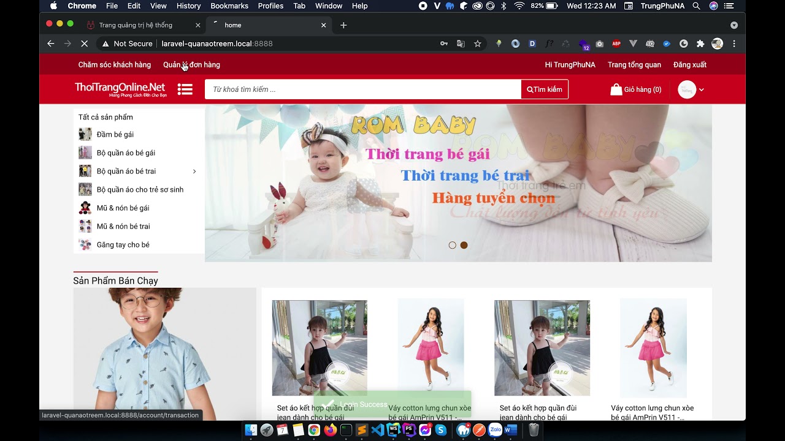785x441 pixels.
Task: Open Chrome History menu
Action: click(188, 6)
